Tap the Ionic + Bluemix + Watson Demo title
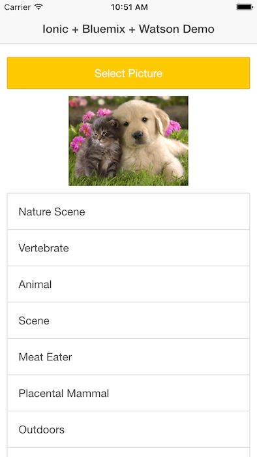Image resolution: width=257 pixels, height=457 pixels. [128, 29]
